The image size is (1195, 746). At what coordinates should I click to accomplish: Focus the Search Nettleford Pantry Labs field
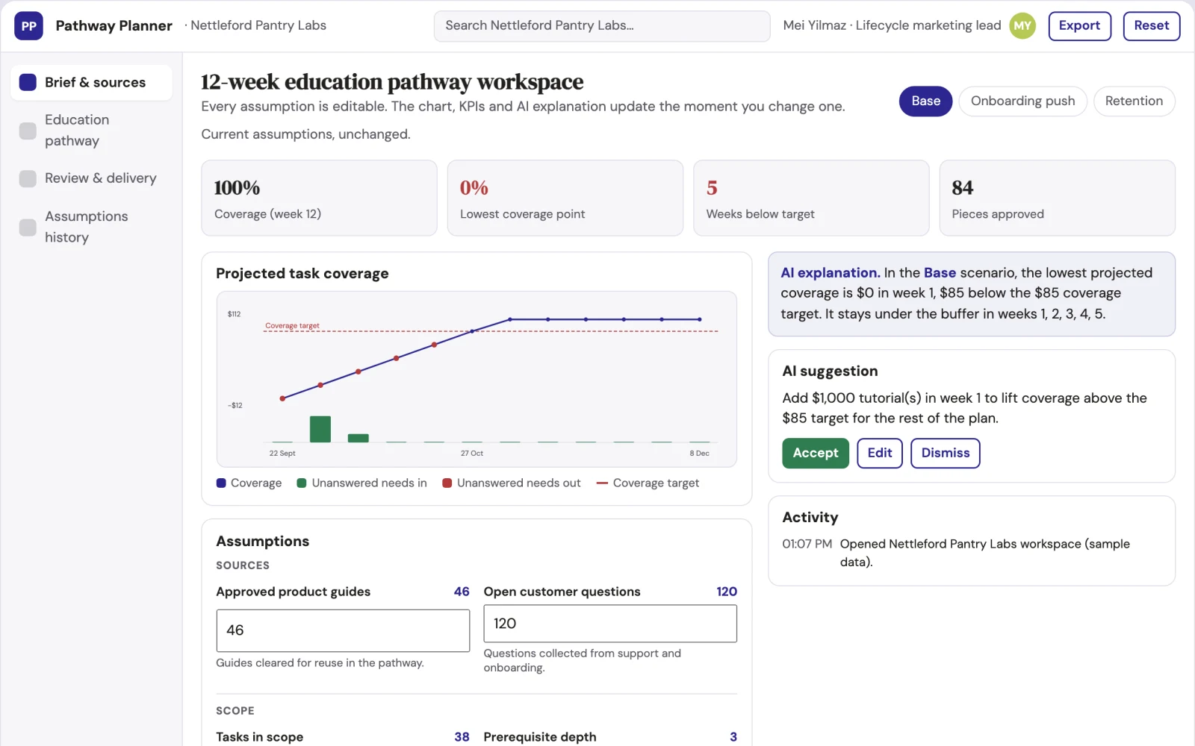click(x=602, y=26)
